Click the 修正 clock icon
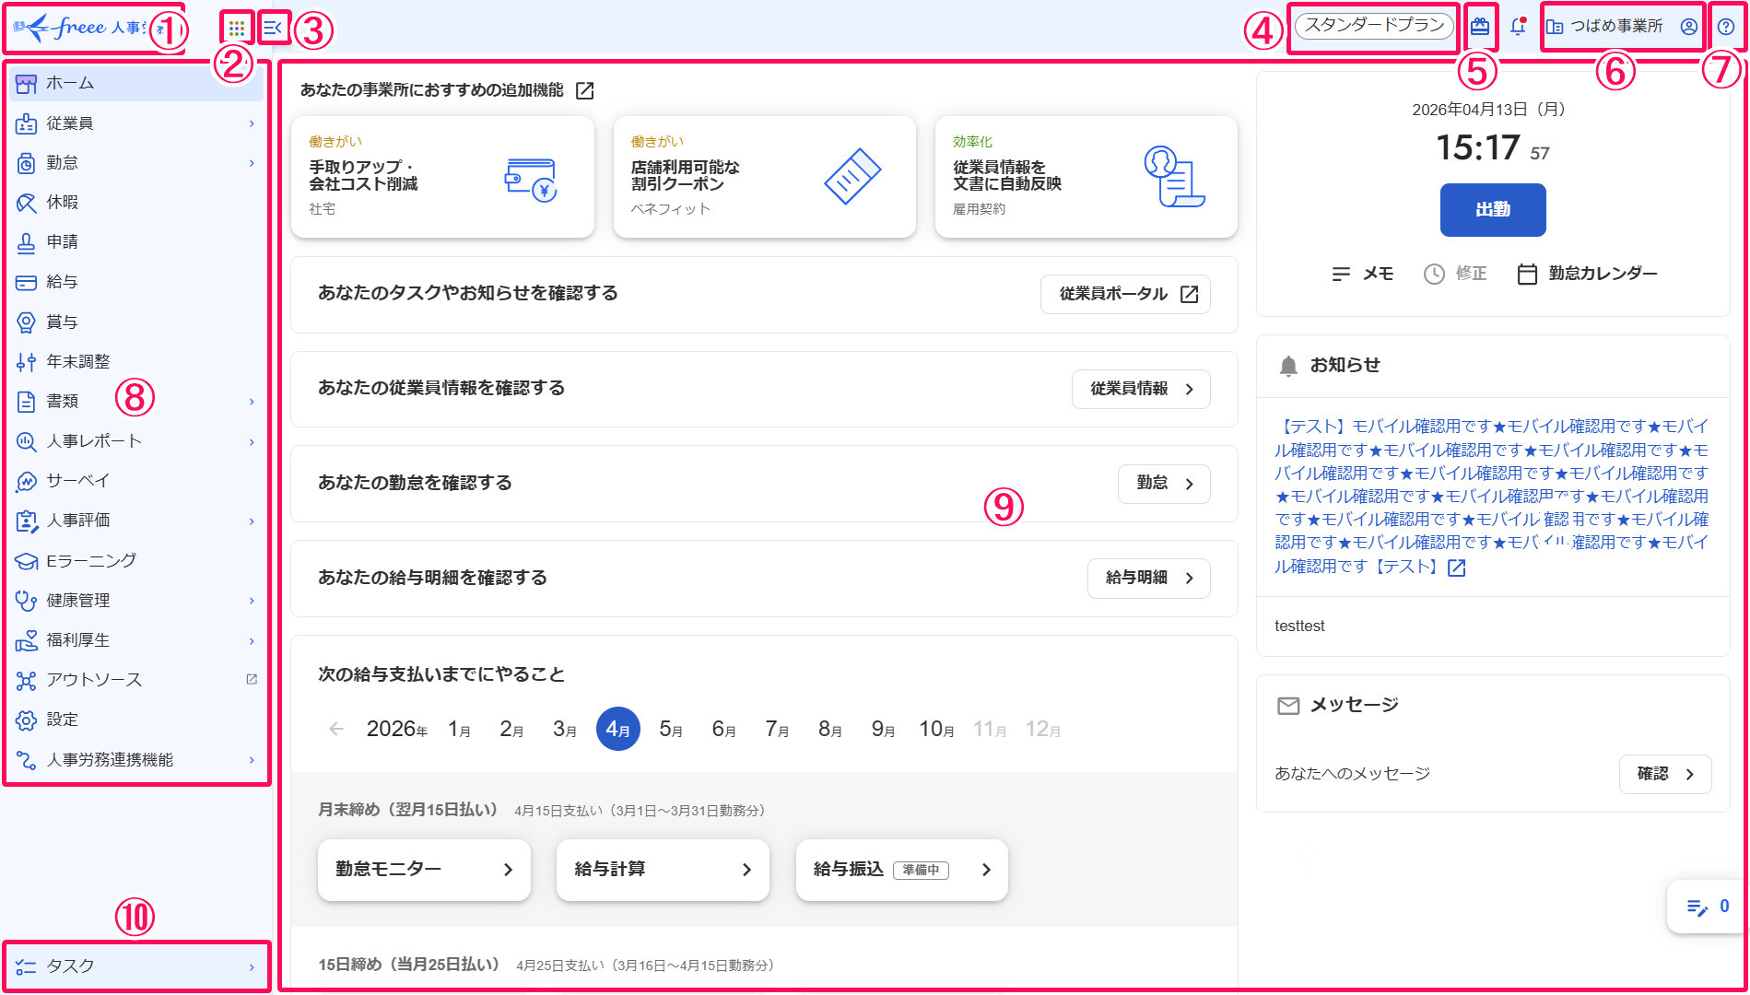This screenshot has height=995, width=1750. pos(1434,274)
